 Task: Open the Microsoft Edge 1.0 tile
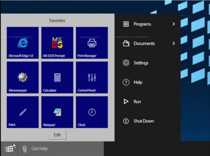coord(22,43)
